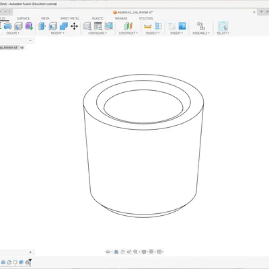This screenshot has width=269, height=269.
Task: Toggle the radio button beside cup_holder v2
Action: [22, 48]
